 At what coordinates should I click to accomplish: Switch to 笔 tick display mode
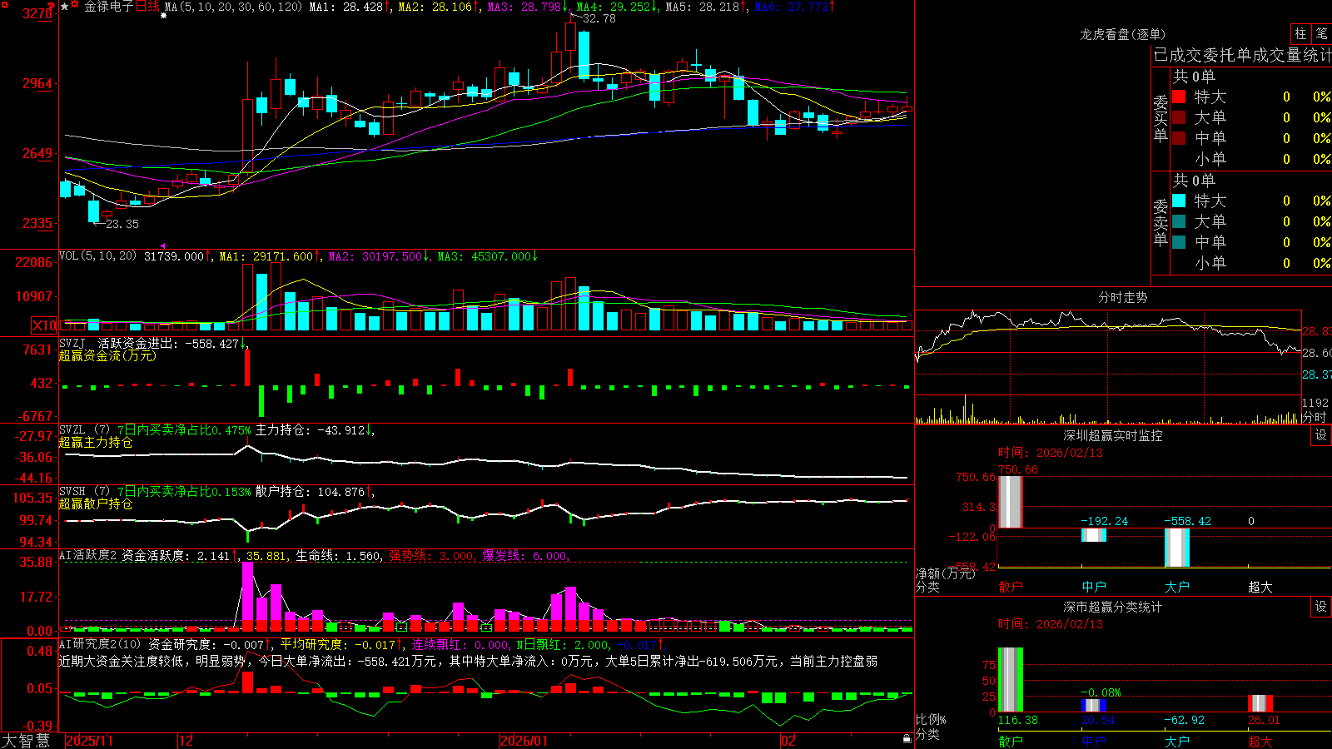click(x=1322, y=34)
